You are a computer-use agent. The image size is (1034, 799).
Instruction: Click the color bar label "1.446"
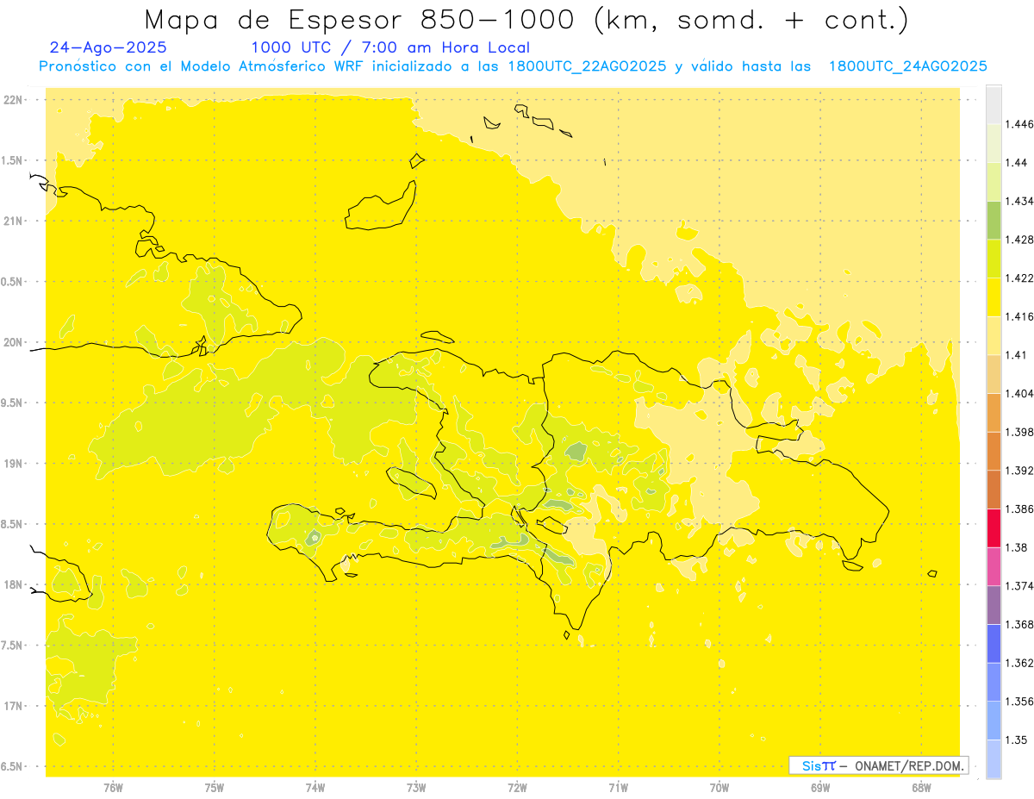point(1020,124)
